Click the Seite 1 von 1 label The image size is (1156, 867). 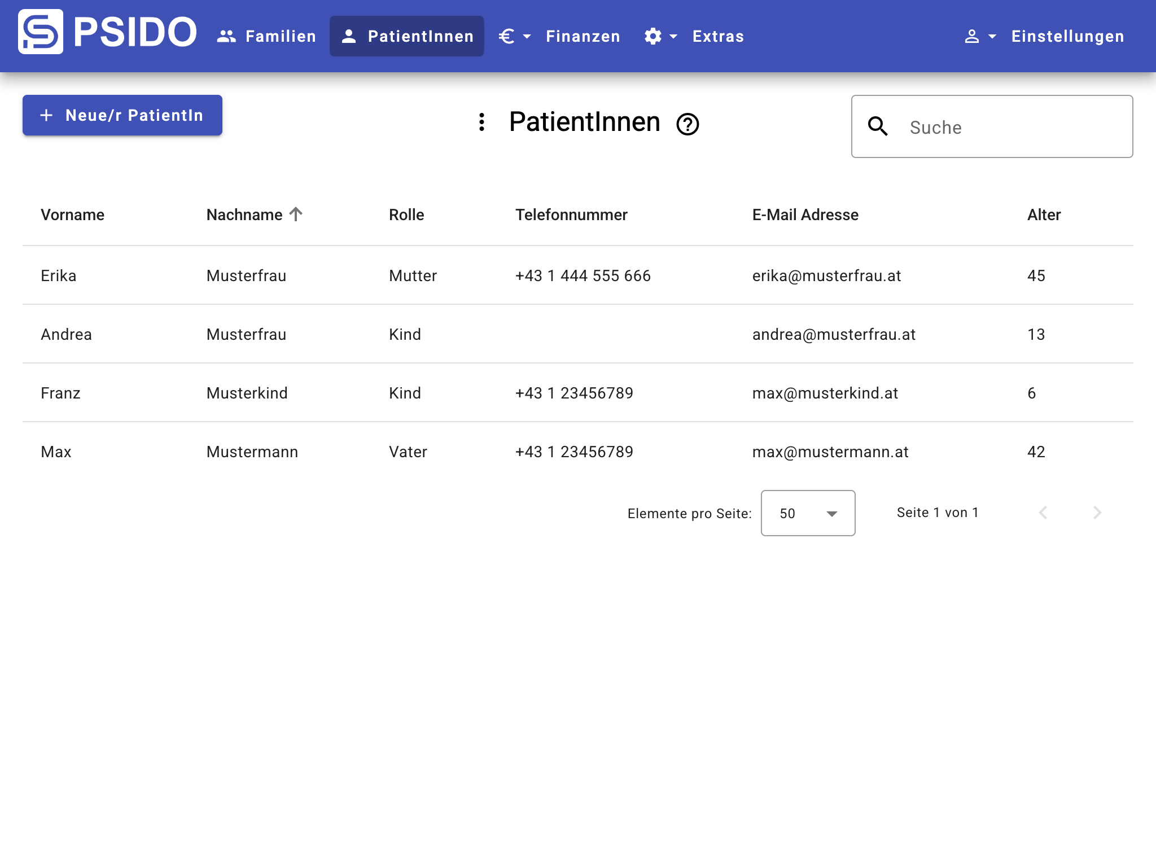[x=938, y=513]
